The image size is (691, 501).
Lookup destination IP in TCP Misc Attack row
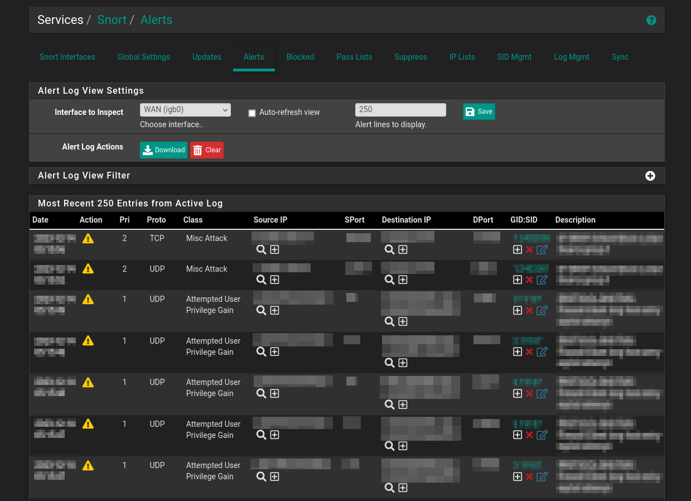[389, 249]
